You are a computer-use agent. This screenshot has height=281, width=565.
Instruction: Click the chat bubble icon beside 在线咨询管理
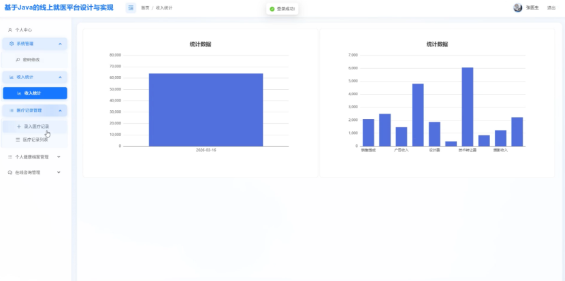[x=10, y=173]
